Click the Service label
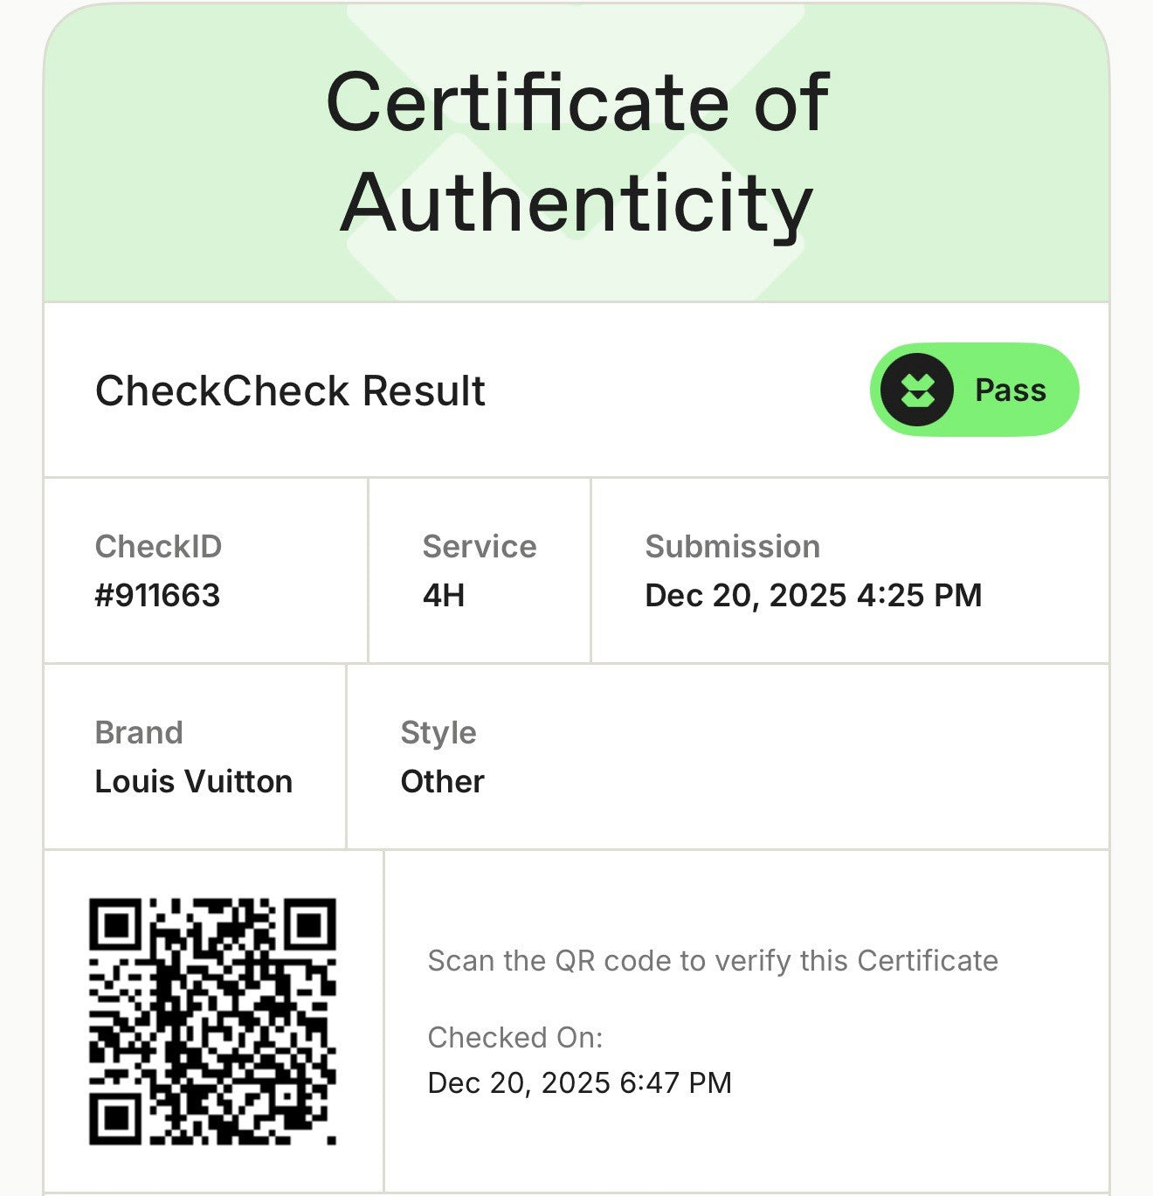Image resolution: width=1153 pixels, height=1196 pixels. (479, 547)
